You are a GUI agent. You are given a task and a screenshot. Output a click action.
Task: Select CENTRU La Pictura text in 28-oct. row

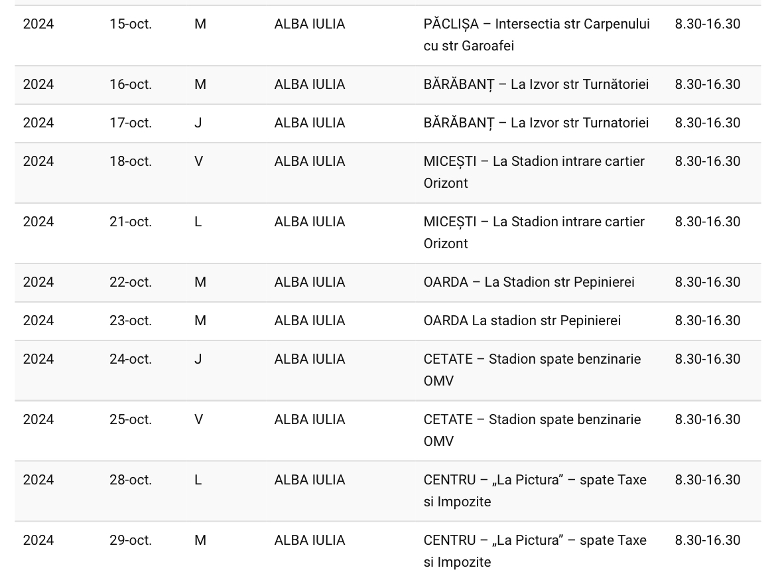(535, 491)
